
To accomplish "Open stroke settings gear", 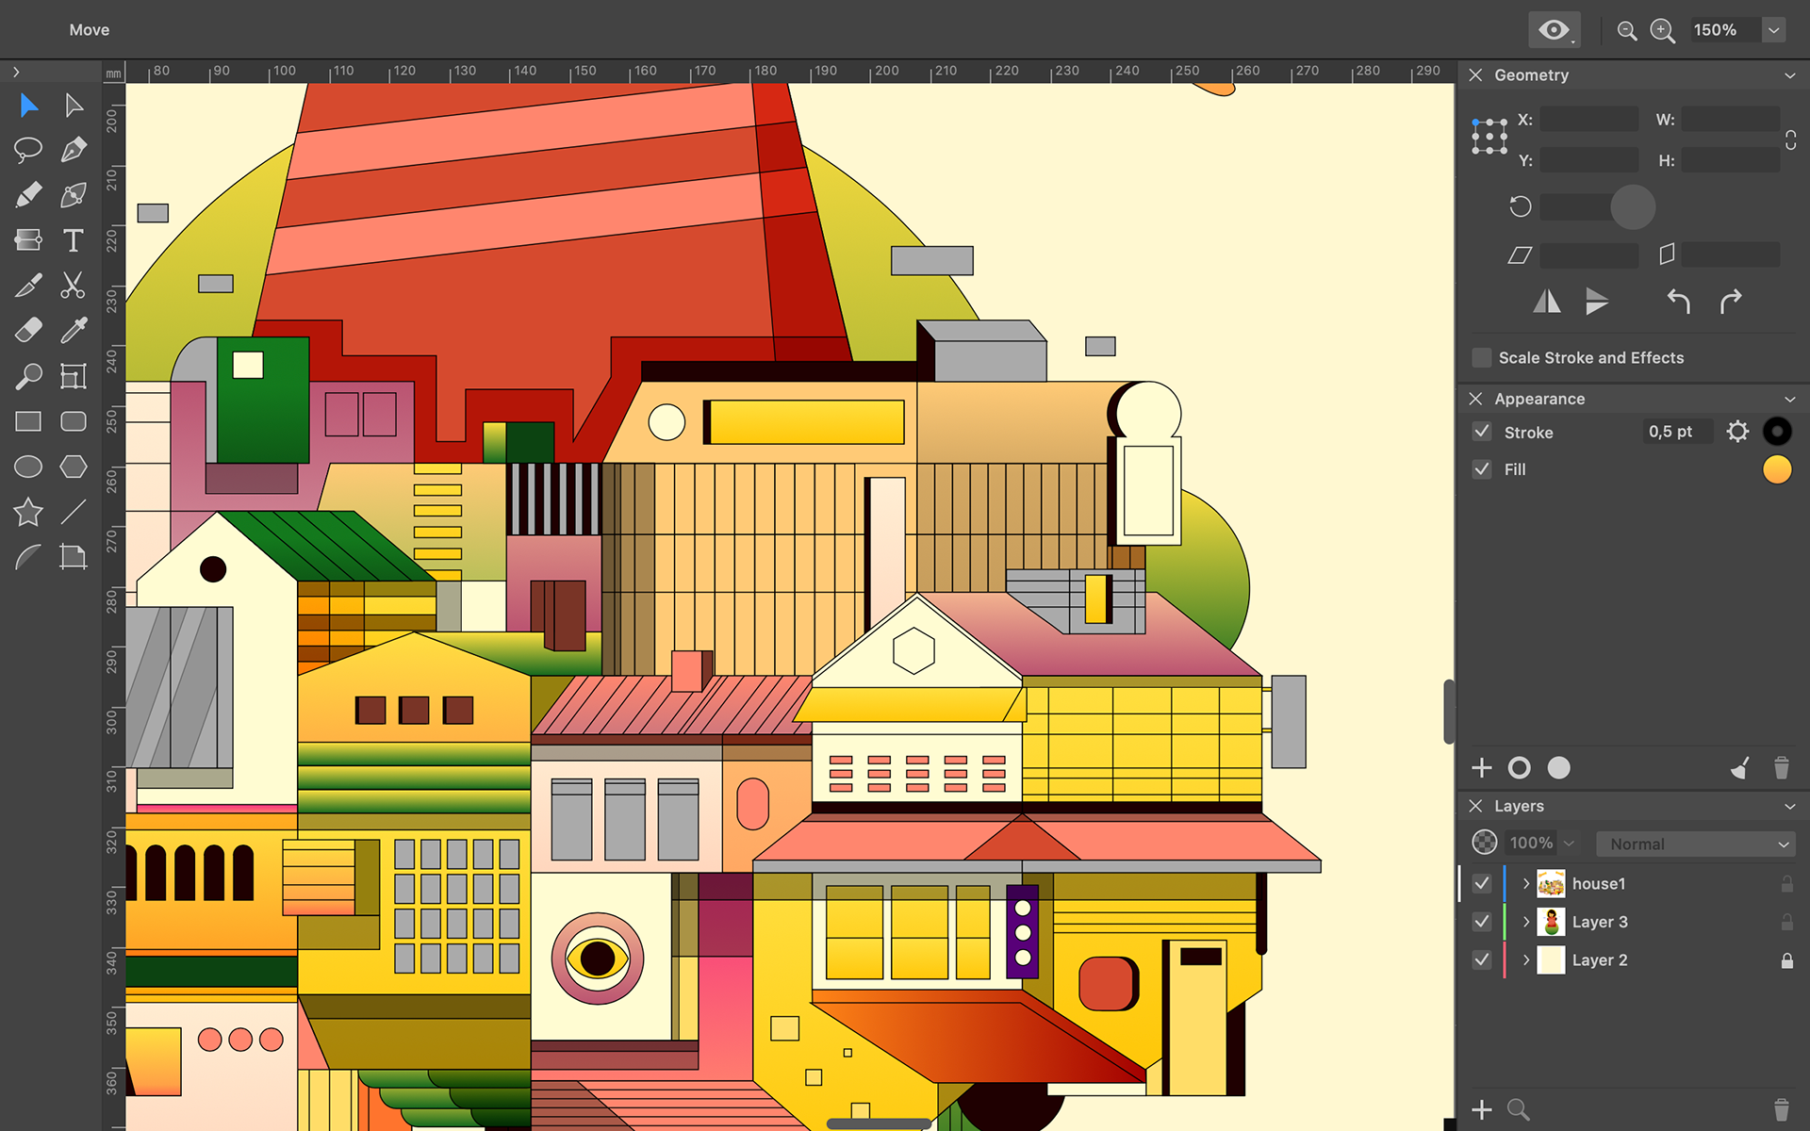I will point(1737,432).
